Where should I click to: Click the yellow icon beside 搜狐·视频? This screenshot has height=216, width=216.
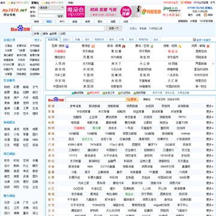coord(179,46)
